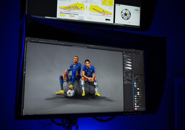The height and width of the screenshot is (130, 185).
Task: Select the Zoom tool in left toolbar
Action: 24,68
